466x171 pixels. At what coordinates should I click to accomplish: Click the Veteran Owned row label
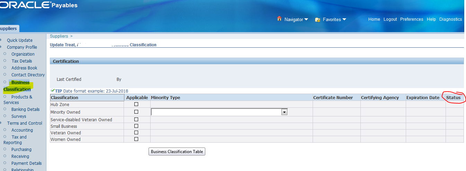(66, 133)
